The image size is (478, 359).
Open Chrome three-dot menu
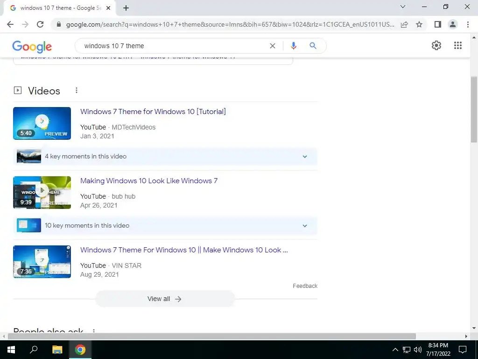coord(468,24)
